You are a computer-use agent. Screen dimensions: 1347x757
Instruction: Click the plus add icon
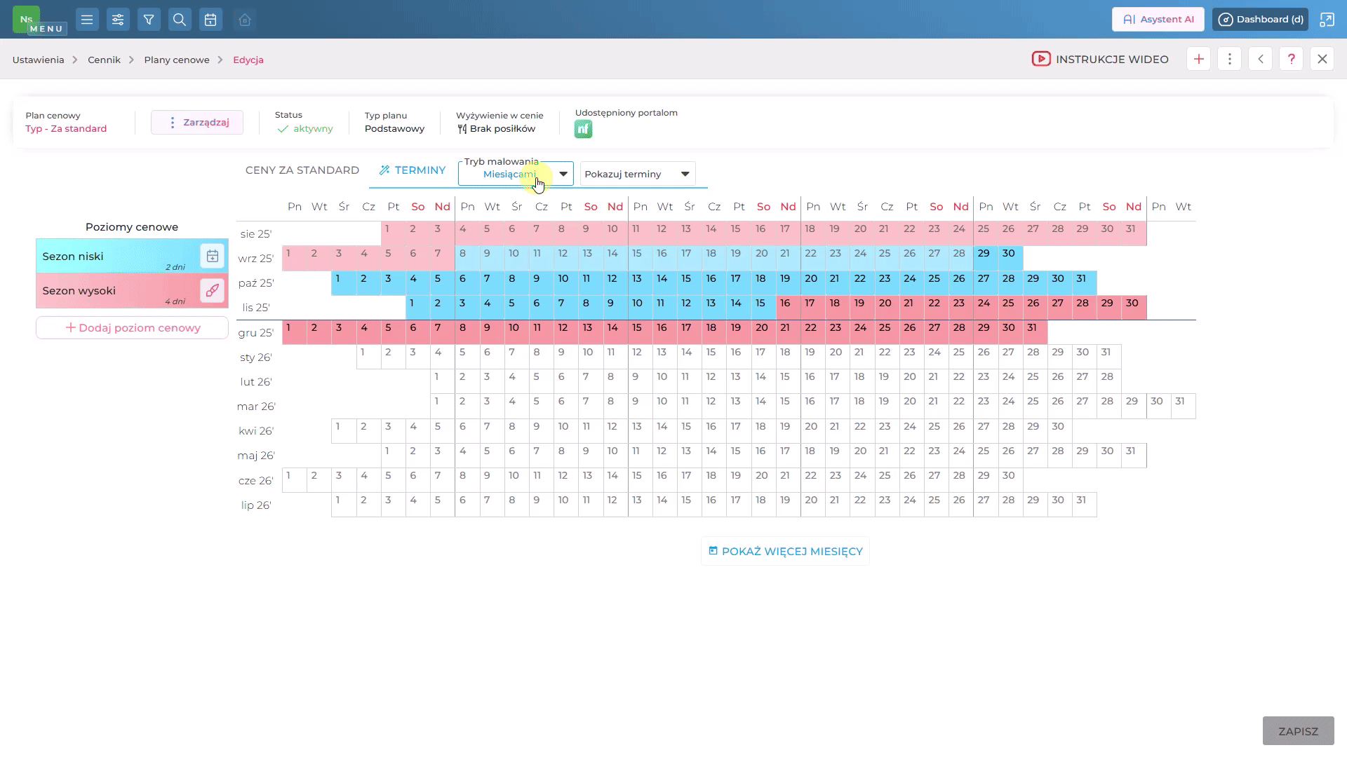point(1199,59)
